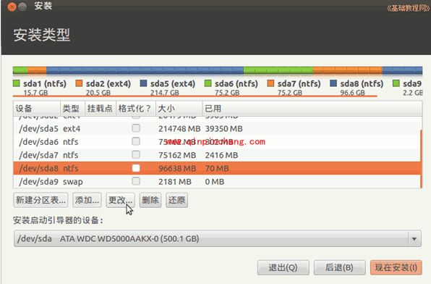
Task: Click the 75162 MB size cell of sda7
Action: pyautogui.click(x=177, y=155)
